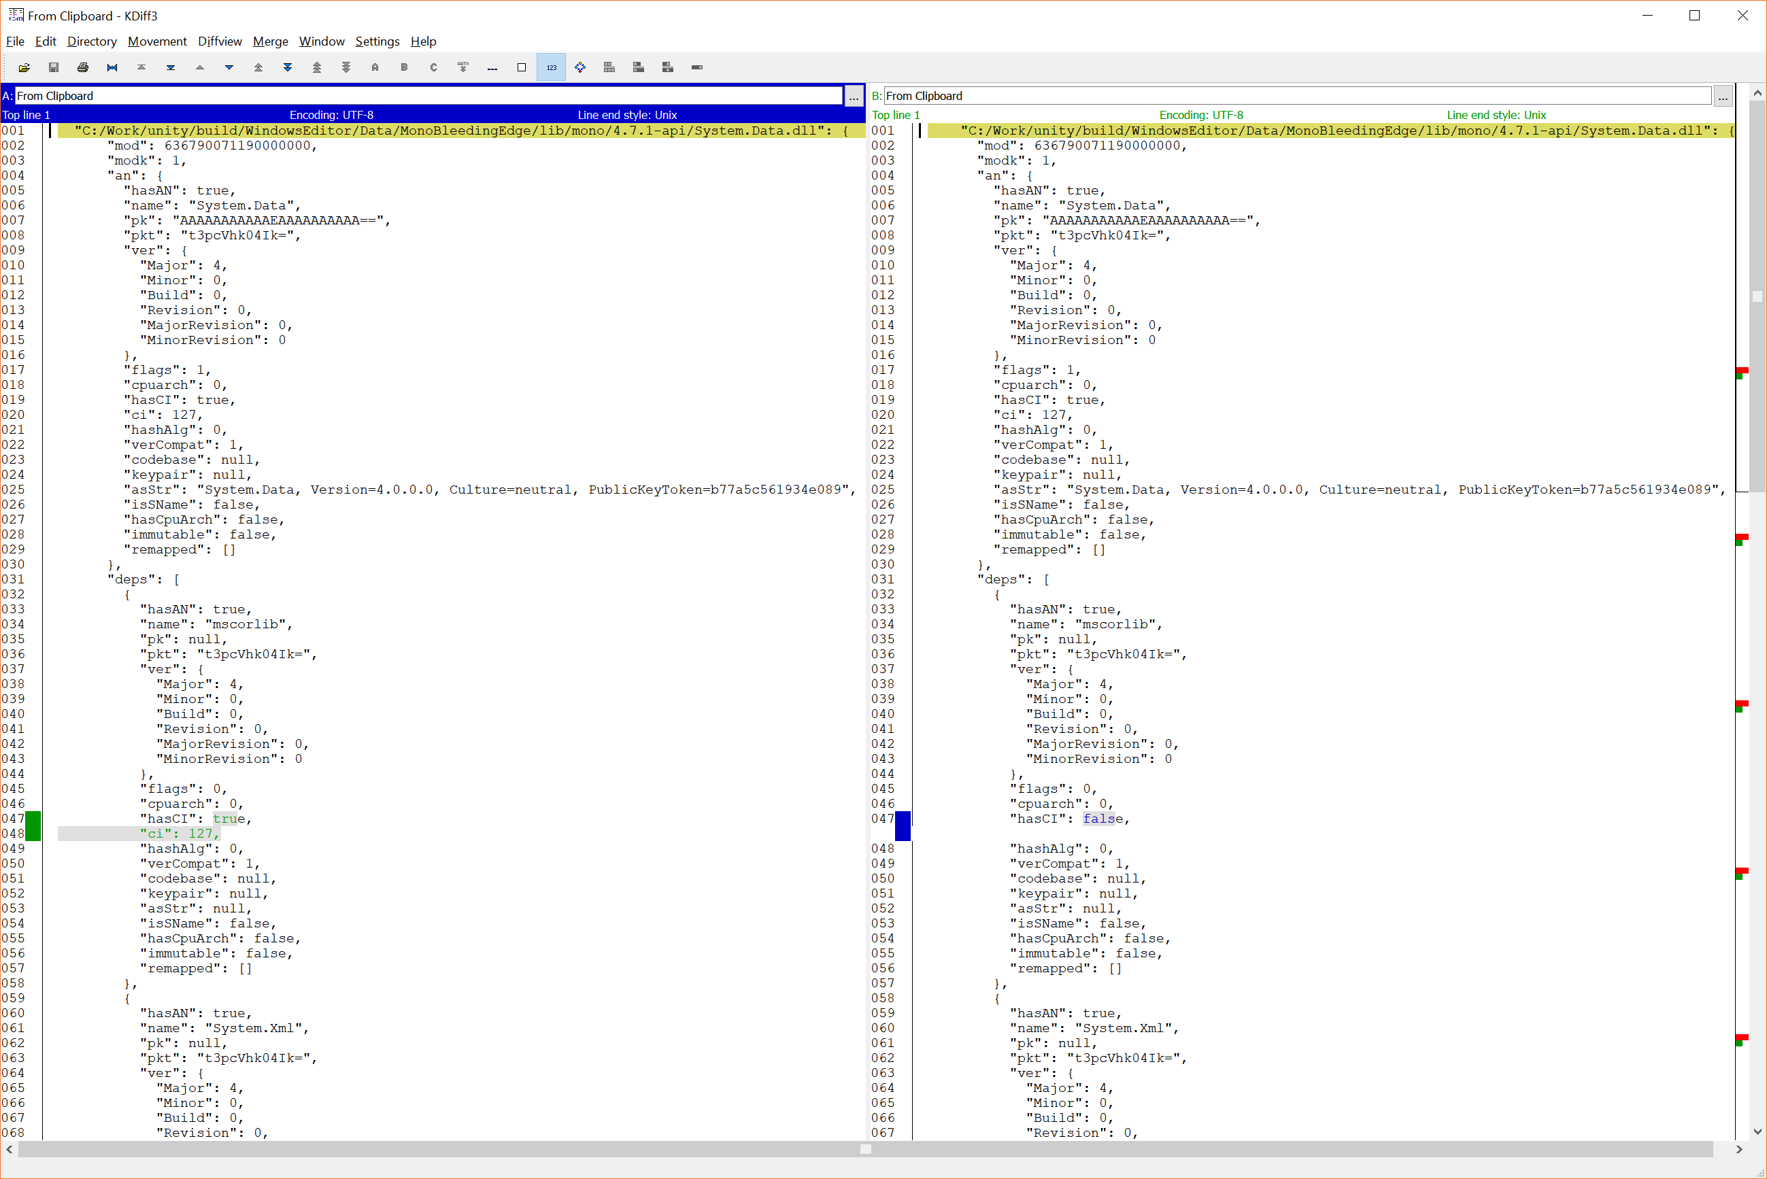
Task: Go to current delta icon
Action: pyautogui.click(x=112, y=68)
